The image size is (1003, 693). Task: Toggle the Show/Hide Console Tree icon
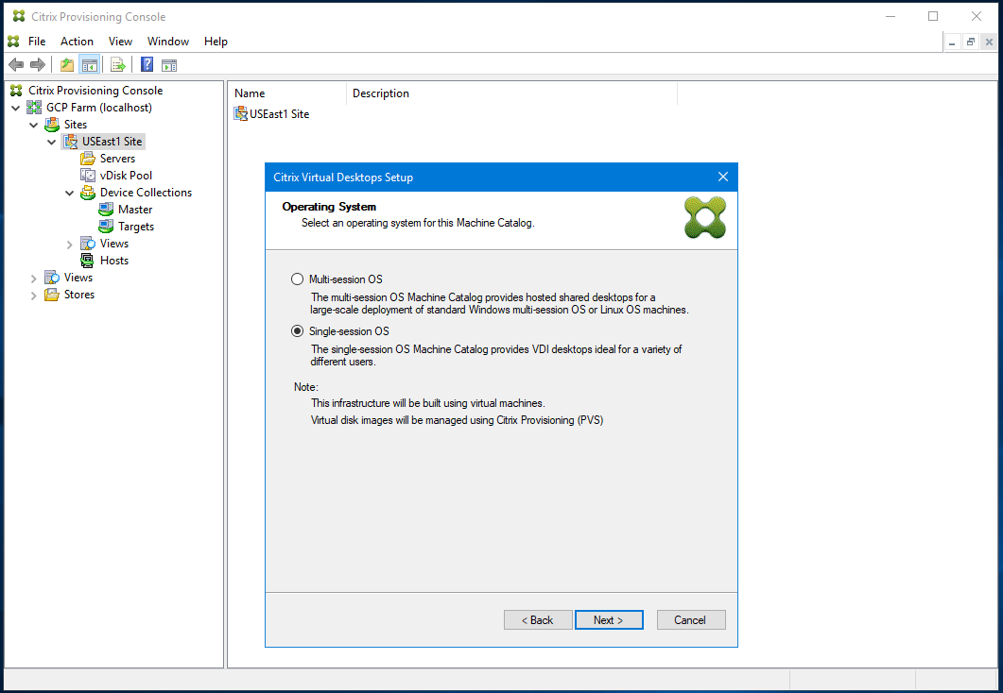pyautogui.click(x=89, y=64)
